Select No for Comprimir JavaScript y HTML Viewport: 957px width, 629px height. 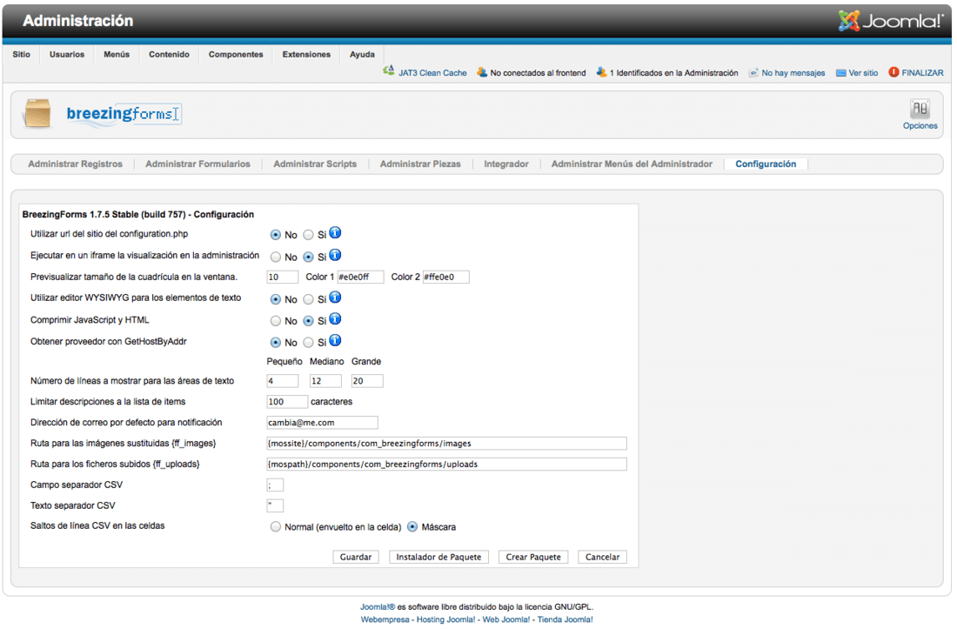[x=276, y=321]
